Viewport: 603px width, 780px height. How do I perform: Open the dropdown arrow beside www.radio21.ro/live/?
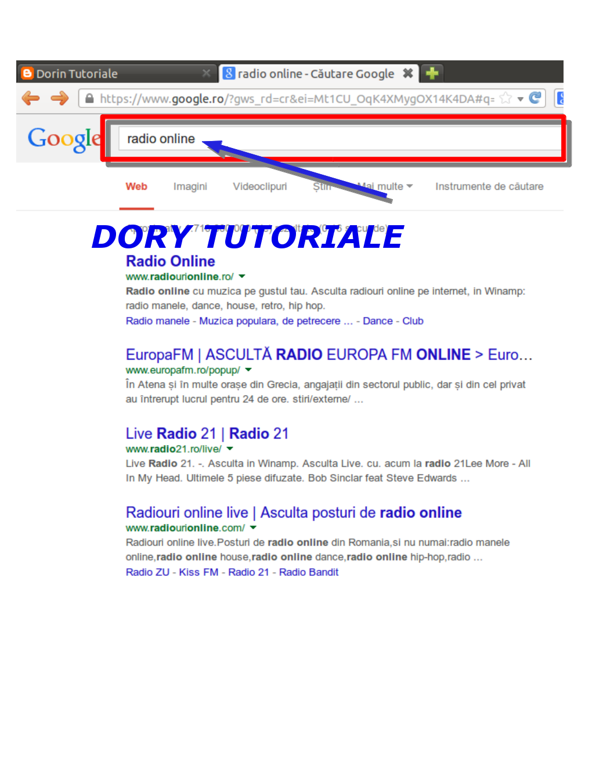(230, 449)
